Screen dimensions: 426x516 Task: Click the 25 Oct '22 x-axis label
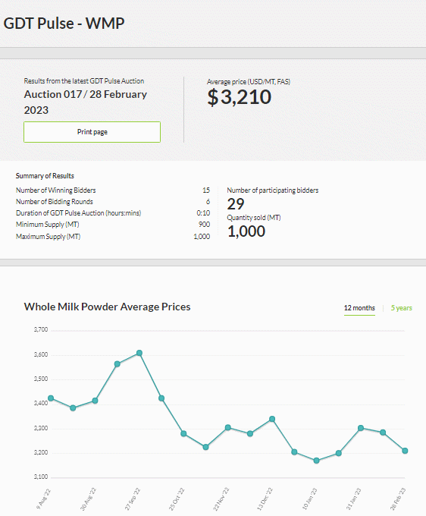[x=177, y=499]
